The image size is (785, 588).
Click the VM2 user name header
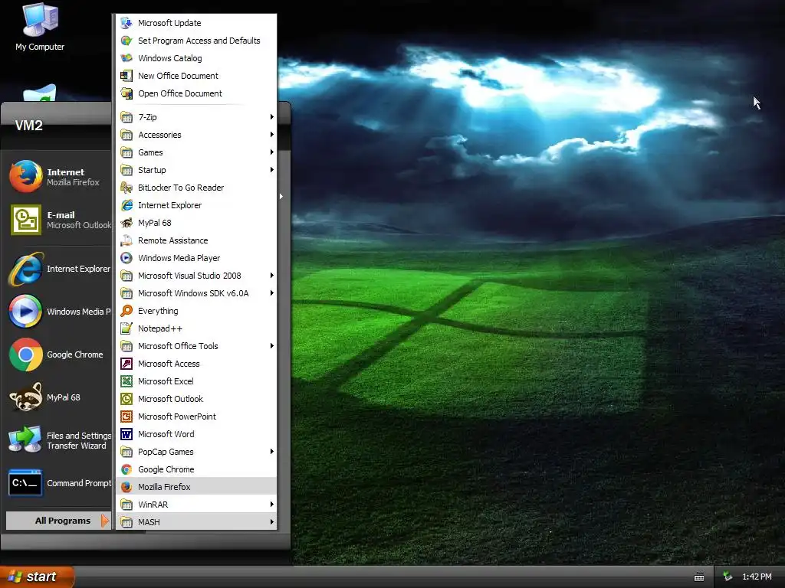[29, 126]
